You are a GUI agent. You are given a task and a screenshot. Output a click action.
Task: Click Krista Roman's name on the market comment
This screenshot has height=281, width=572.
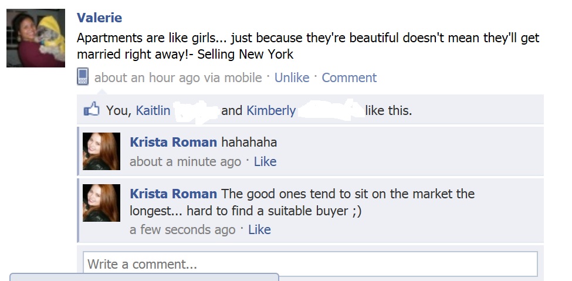(173, 194)
